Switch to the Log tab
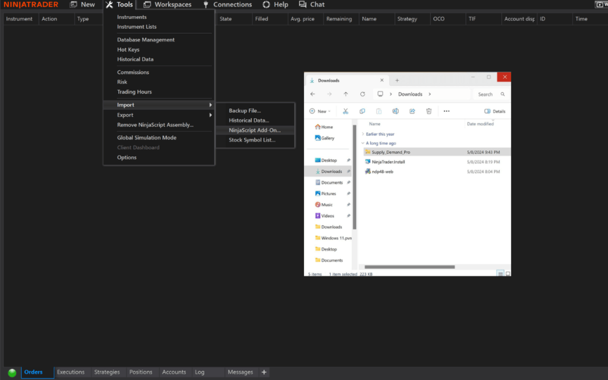 199,372
